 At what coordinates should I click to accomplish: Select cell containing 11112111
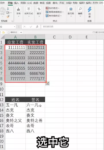[35, 47]
